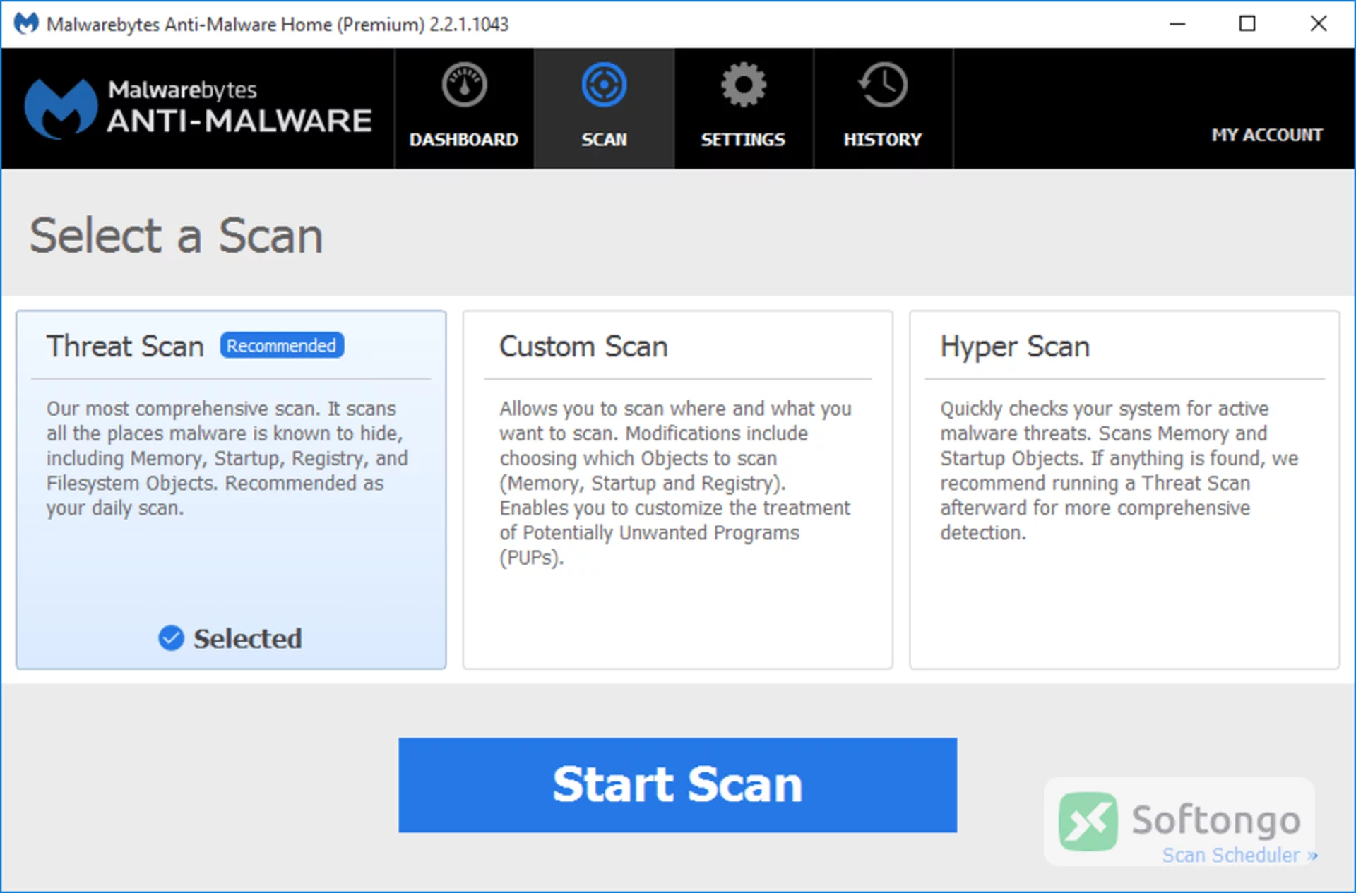Minimize the Malwarebytes window
1356x893 pixels.
point(1177,23)
